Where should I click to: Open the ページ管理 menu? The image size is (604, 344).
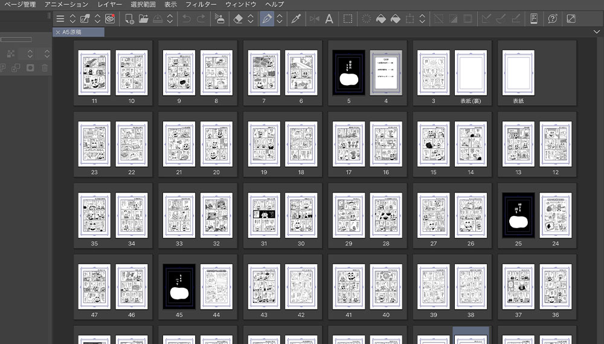[21, 4]
